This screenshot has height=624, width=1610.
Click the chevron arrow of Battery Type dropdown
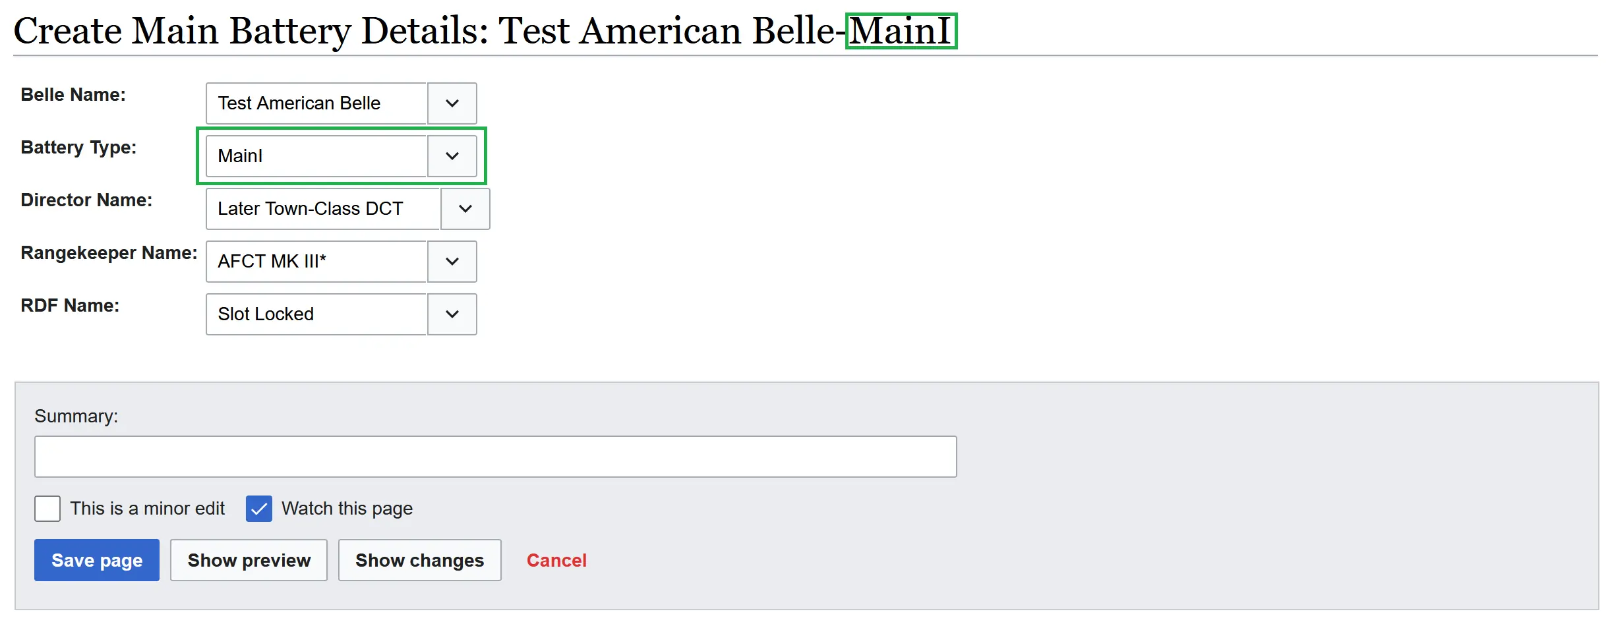[x=452, y=156]
